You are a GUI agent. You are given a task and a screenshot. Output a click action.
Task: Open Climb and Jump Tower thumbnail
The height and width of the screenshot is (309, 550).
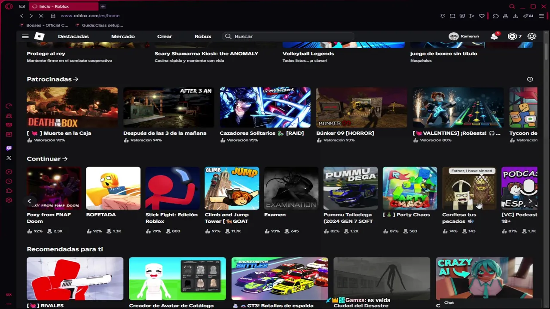point(232,188)
